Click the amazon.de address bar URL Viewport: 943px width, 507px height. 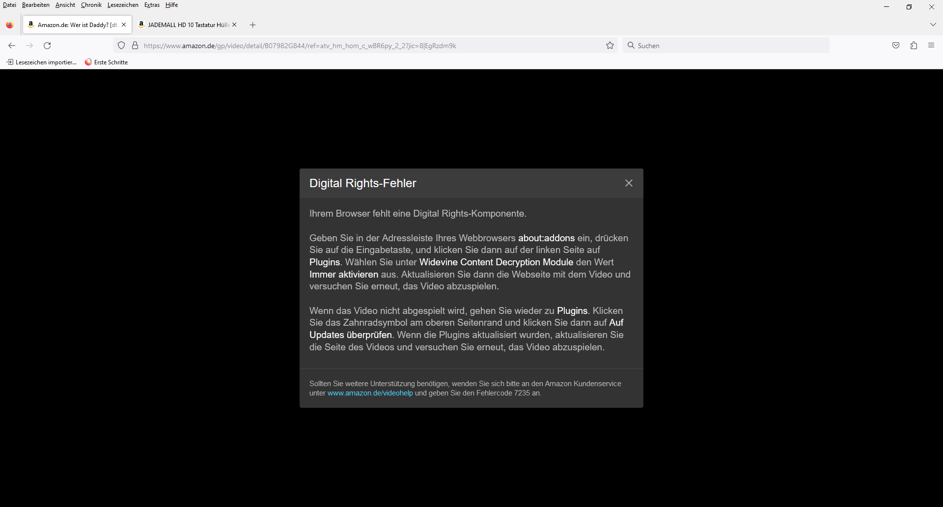300,46
